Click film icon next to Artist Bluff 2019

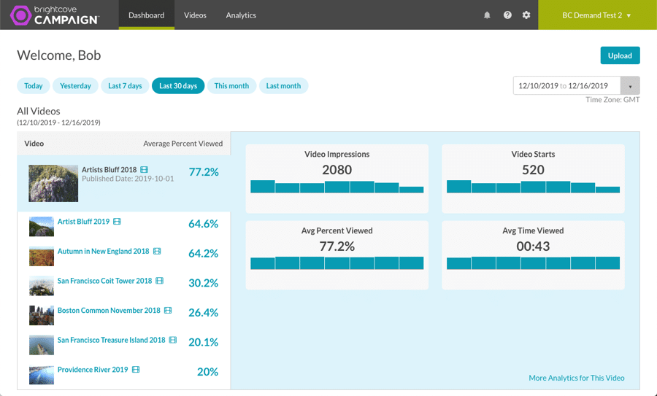pyautogui.click(x=118, y=222)
